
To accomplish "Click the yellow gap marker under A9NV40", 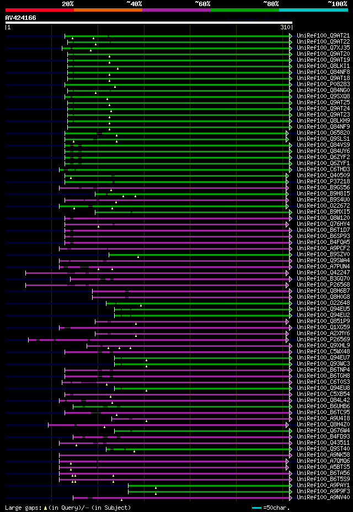I will point(121,500).
